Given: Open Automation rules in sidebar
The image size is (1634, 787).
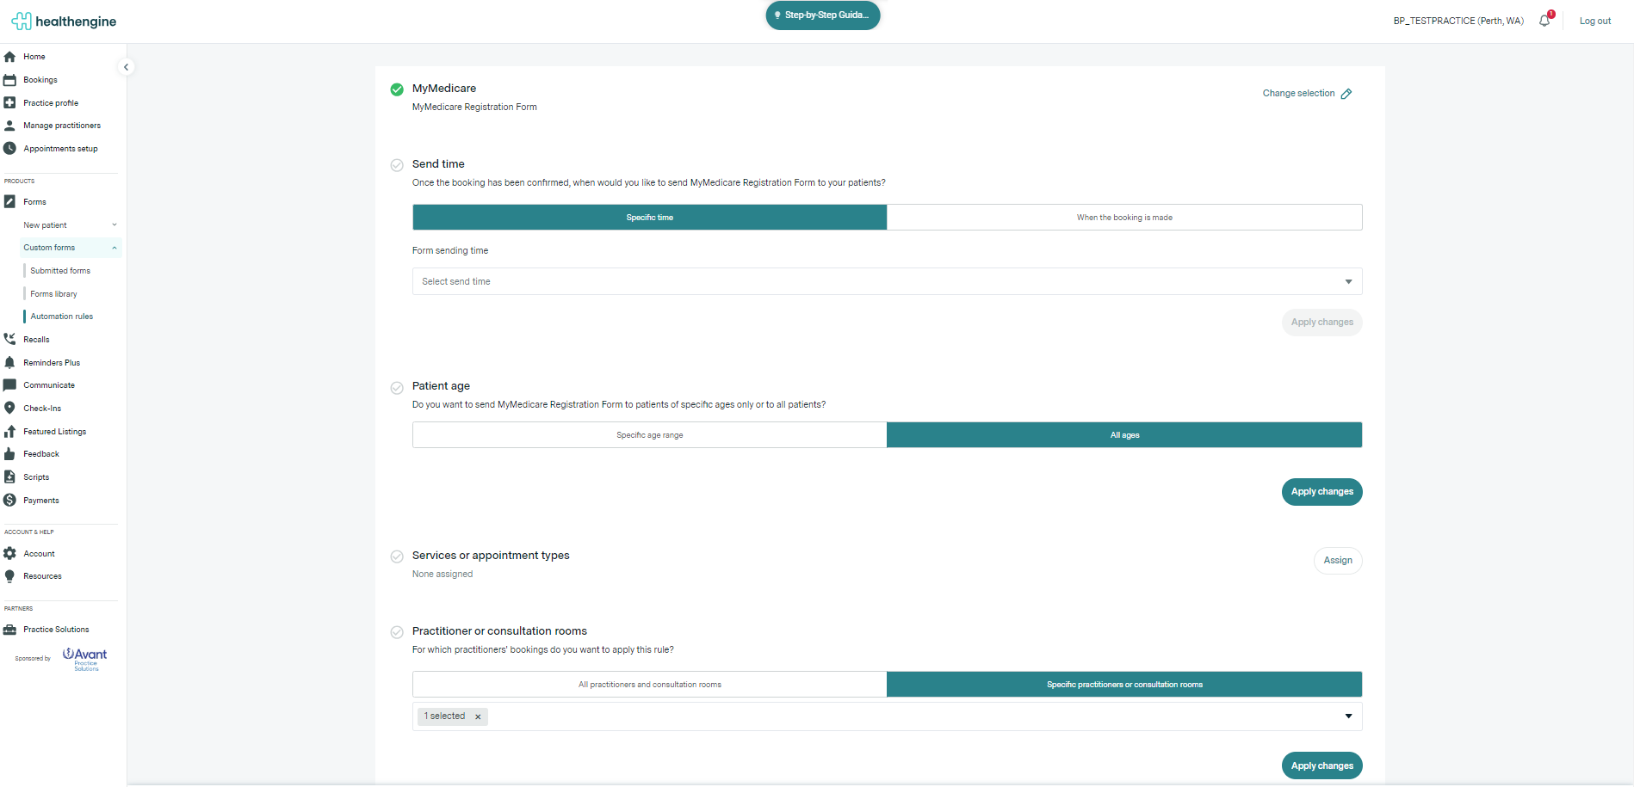Looking at the screenshot, I should click(x=62, y=317).
